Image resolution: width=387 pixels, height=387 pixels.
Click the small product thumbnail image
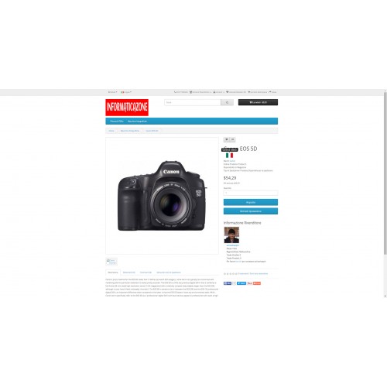coord(111,262)
